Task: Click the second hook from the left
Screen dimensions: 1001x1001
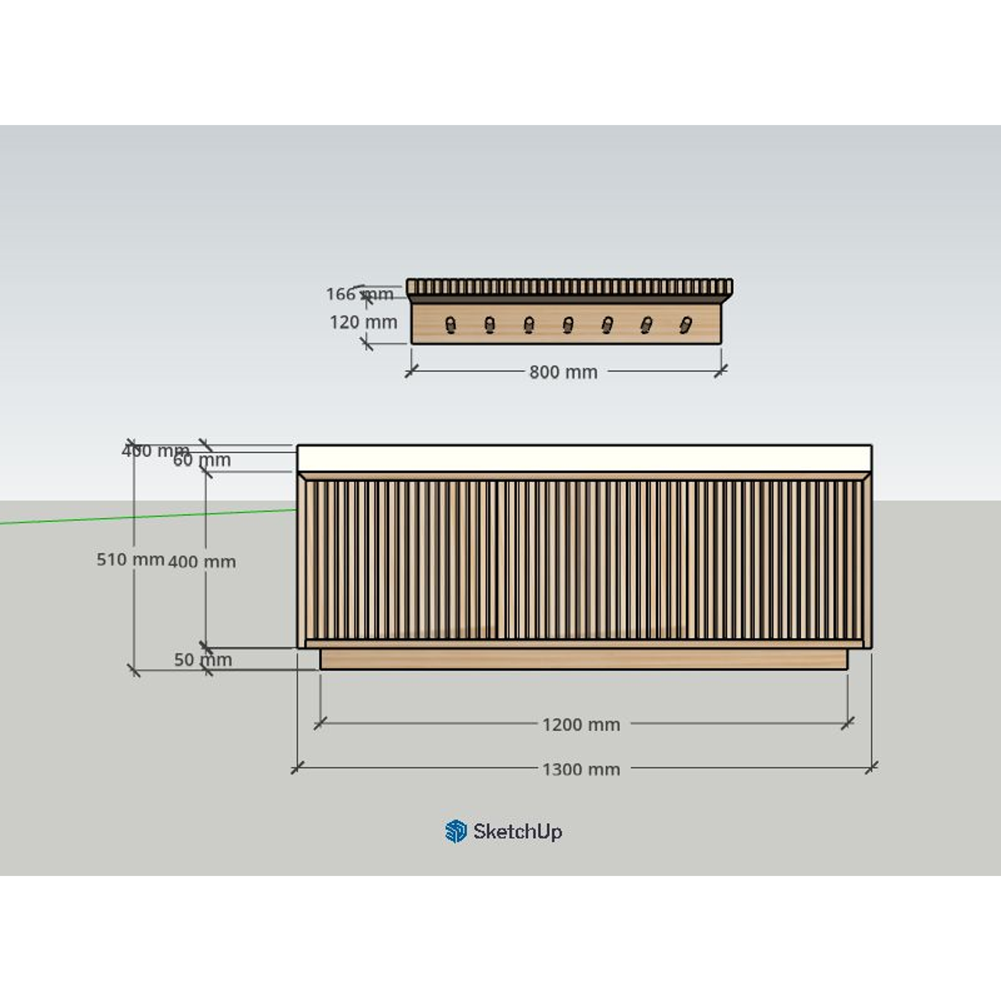Action: coord(490,325)
